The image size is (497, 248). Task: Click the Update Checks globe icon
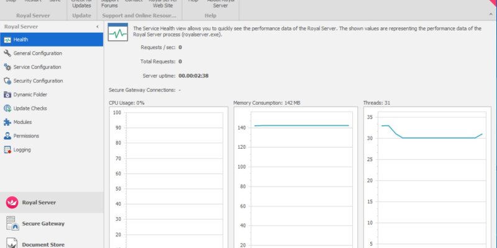[7, 108]
